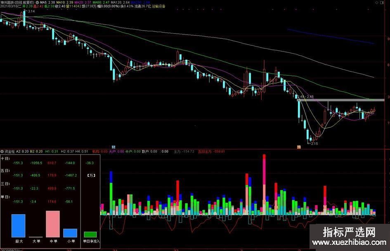Select the blue 超大 order bar
Screen dimensions: 390x251
point(18,225)
